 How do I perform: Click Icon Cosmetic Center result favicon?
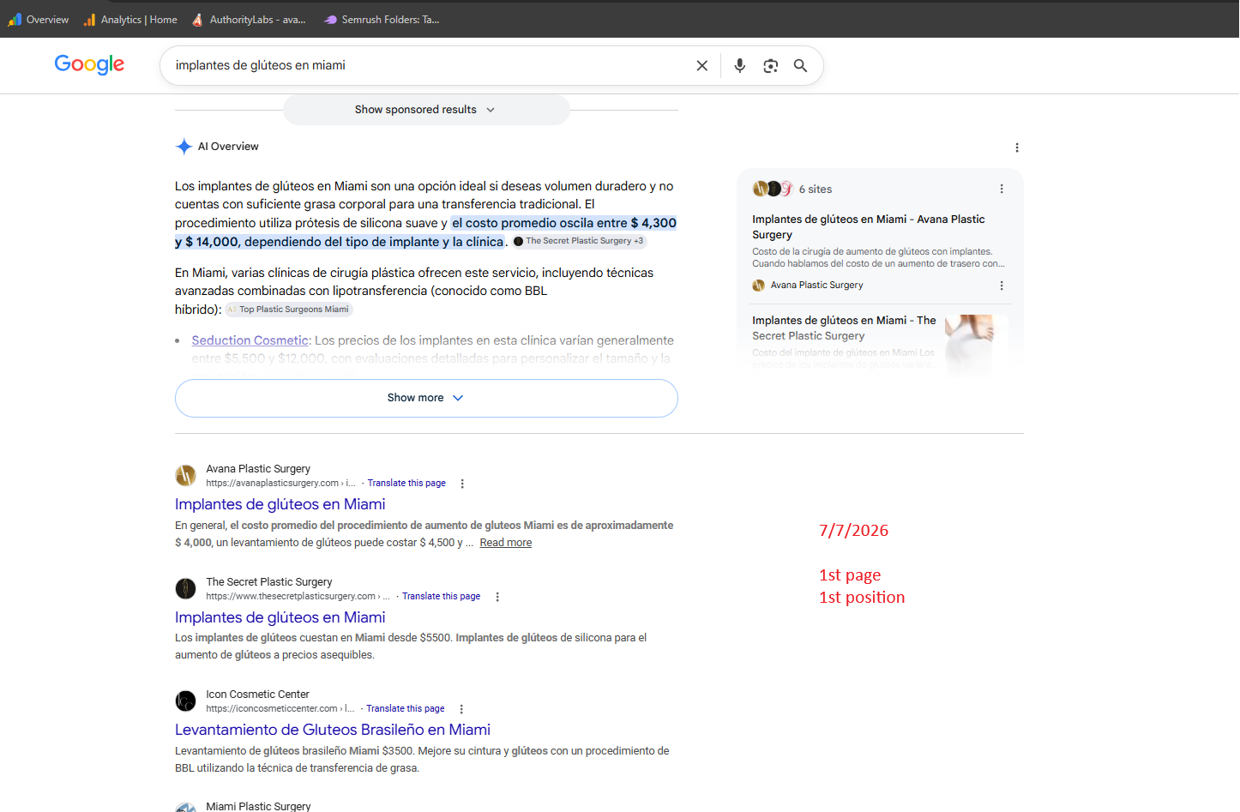pos(185,701)
